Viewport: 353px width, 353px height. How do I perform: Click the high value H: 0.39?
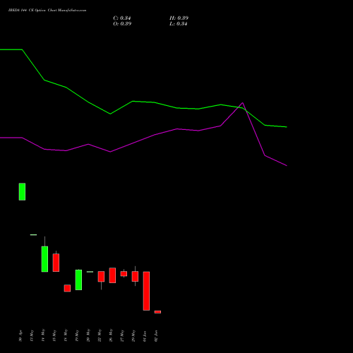pyautogui.click(x=179, y=18)
